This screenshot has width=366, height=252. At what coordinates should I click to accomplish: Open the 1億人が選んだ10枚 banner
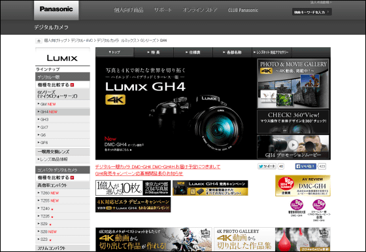coord(133,188)
